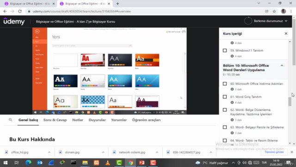Click the lecture video player area

point(110,71)
